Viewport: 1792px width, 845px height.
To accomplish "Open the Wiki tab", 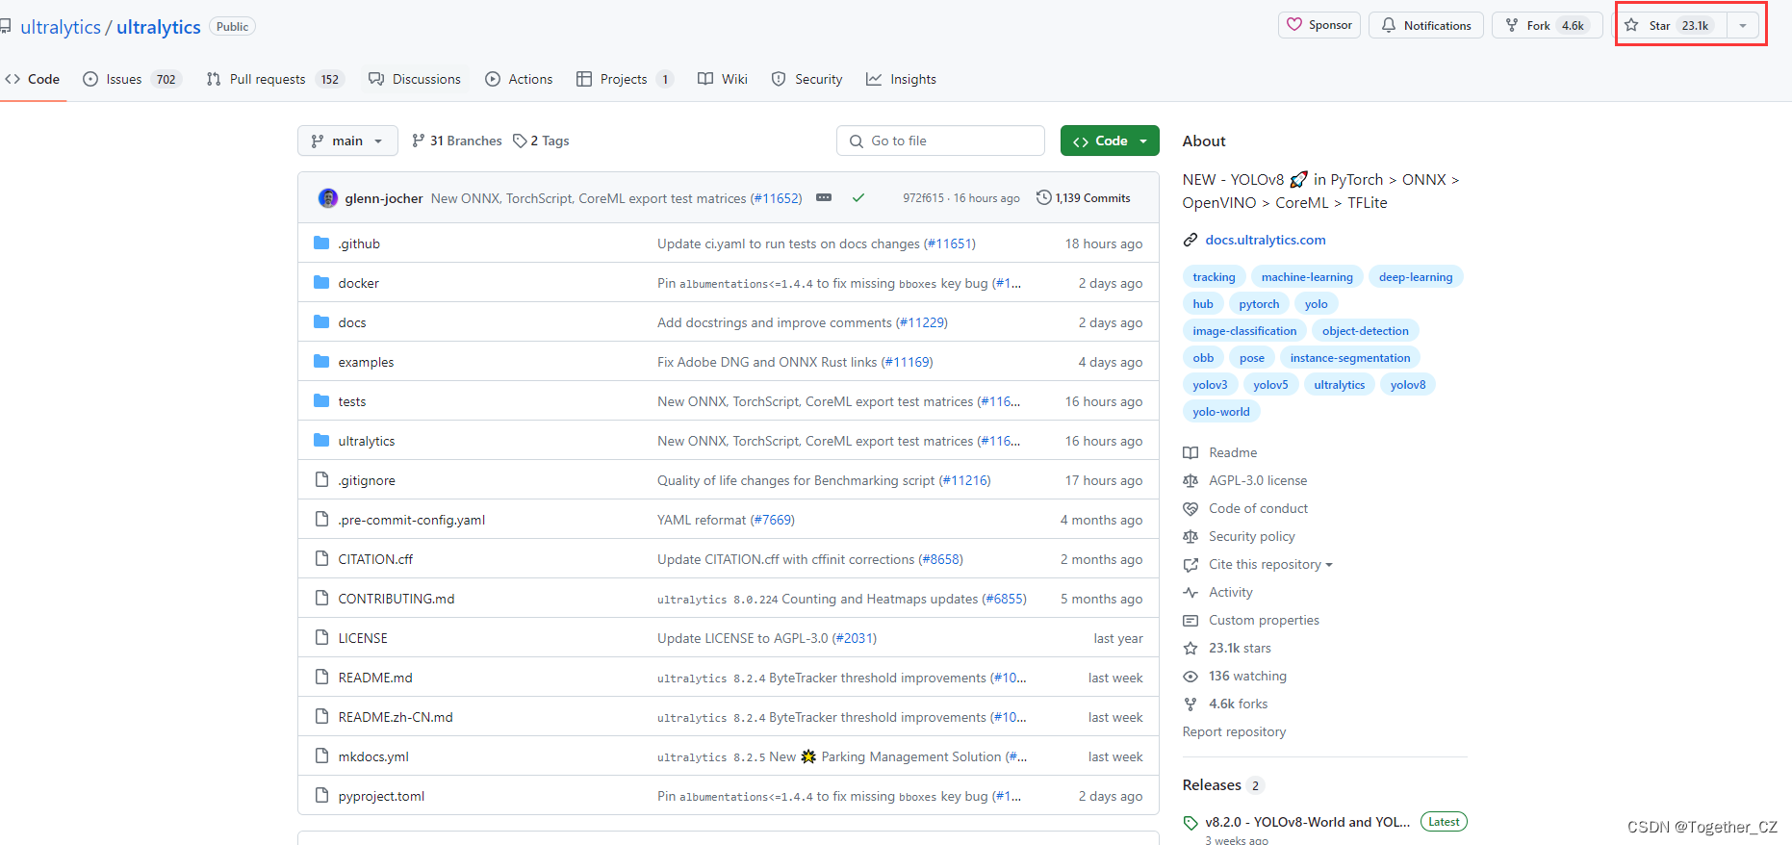I will 723,79.
